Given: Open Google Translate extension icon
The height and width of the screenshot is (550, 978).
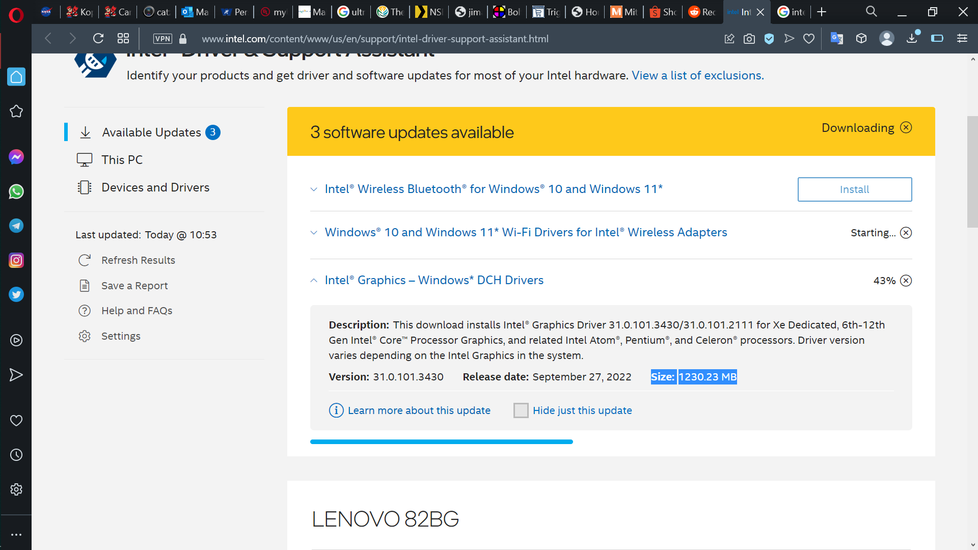Looking at the screenshot, I should point(837,38).
